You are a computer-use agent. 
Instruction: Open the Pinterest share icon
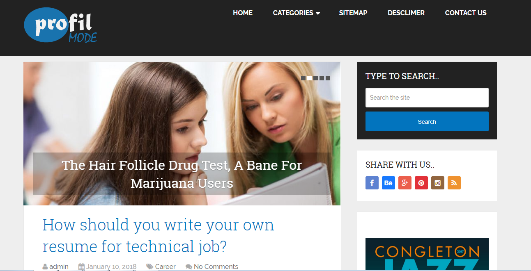[421, 183]
